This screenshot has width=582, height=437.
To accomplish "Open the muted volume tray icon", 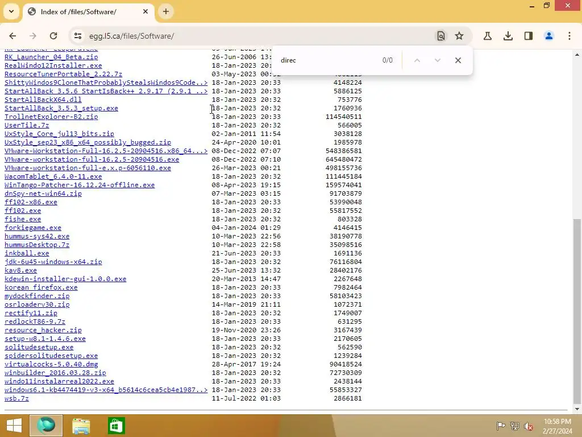I will (x=529, y=426).
